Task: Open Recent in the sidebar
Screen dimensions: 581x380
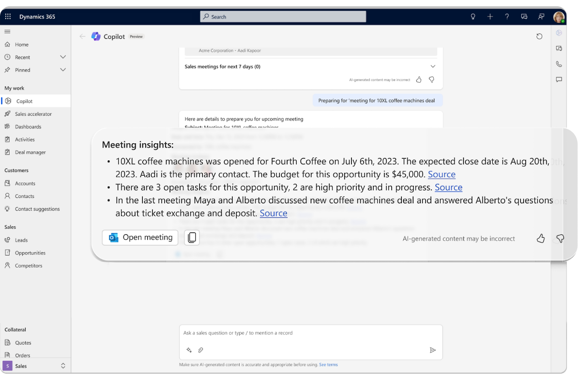Action: [x=22, y=57]
